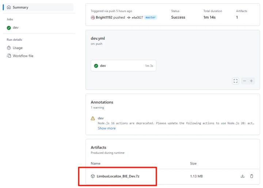Click the '1 warning' annotation count
The width and height of the screenshot is (263, 188).
pyautogui.click(x=98, y=107)
